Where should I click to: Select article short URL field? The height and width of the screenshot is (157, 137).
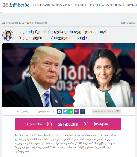pos(106,111)
